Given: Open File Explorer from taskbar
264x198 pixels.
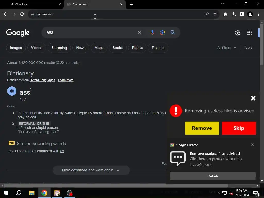Looking at the screenshot, I should tap(31, 193).
